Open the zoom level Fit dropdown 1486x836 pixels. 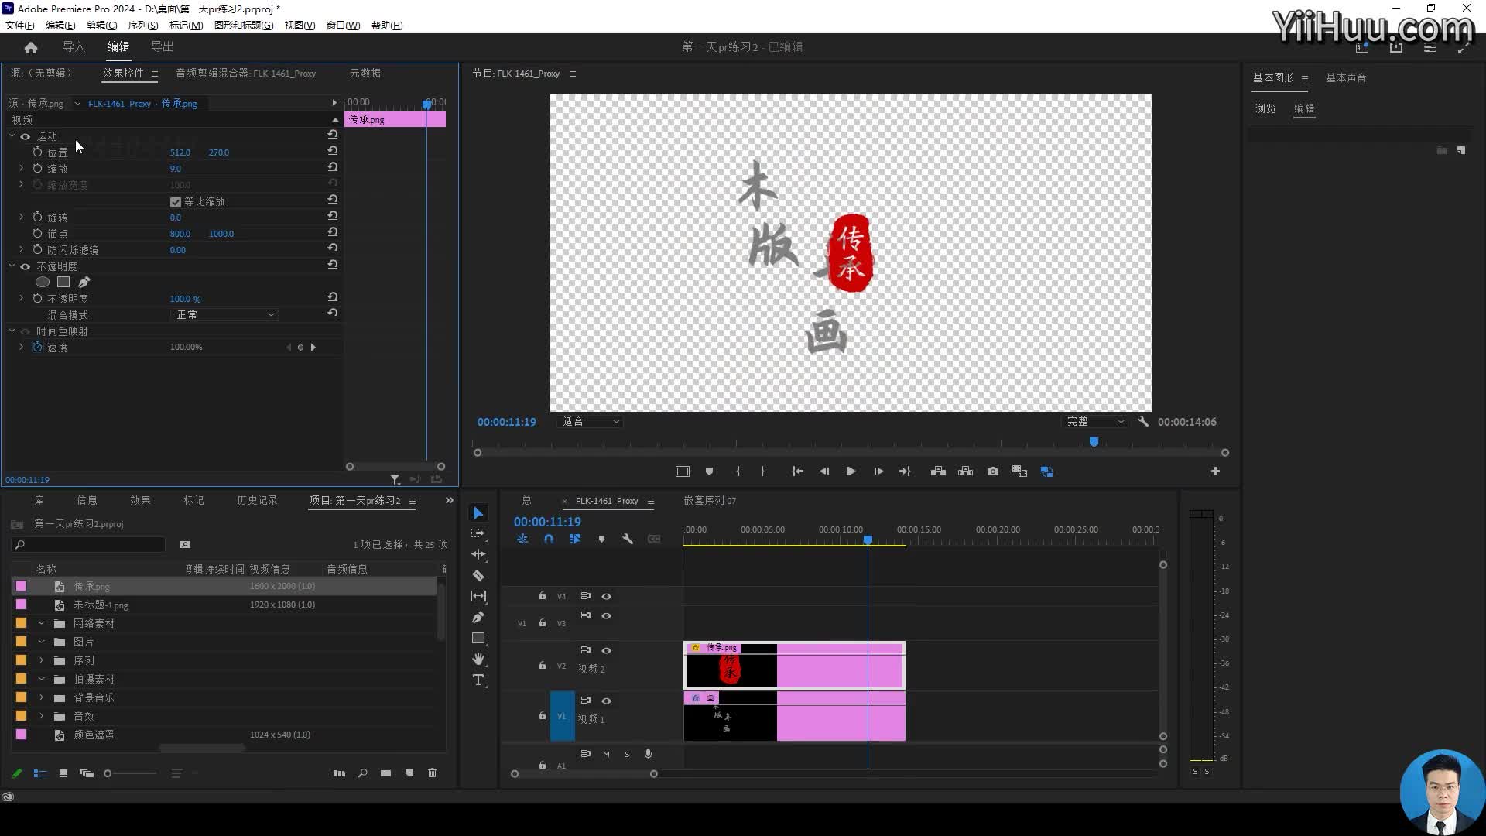589,422
